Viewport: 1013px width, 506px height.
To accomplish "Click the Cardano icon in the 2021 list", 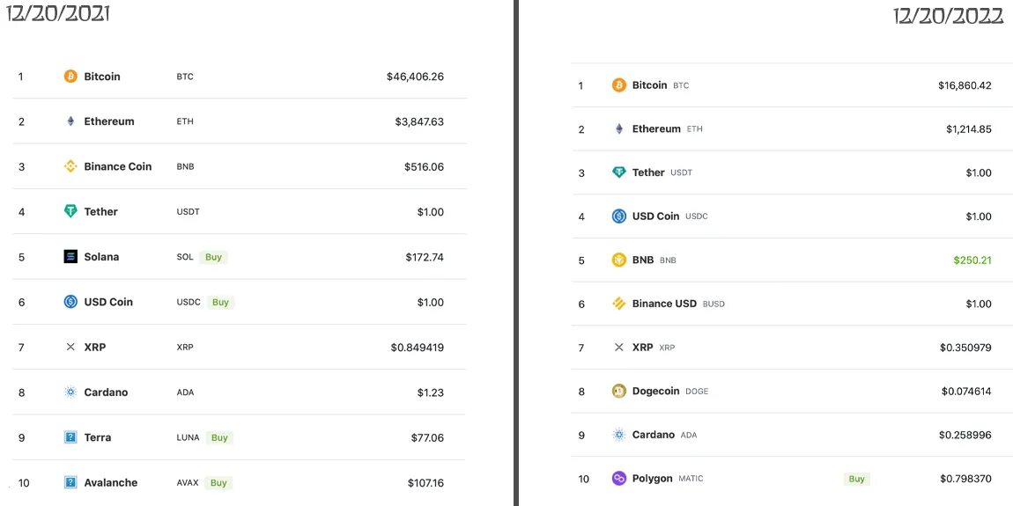I will pyautogui.click(x=70, y=392).
